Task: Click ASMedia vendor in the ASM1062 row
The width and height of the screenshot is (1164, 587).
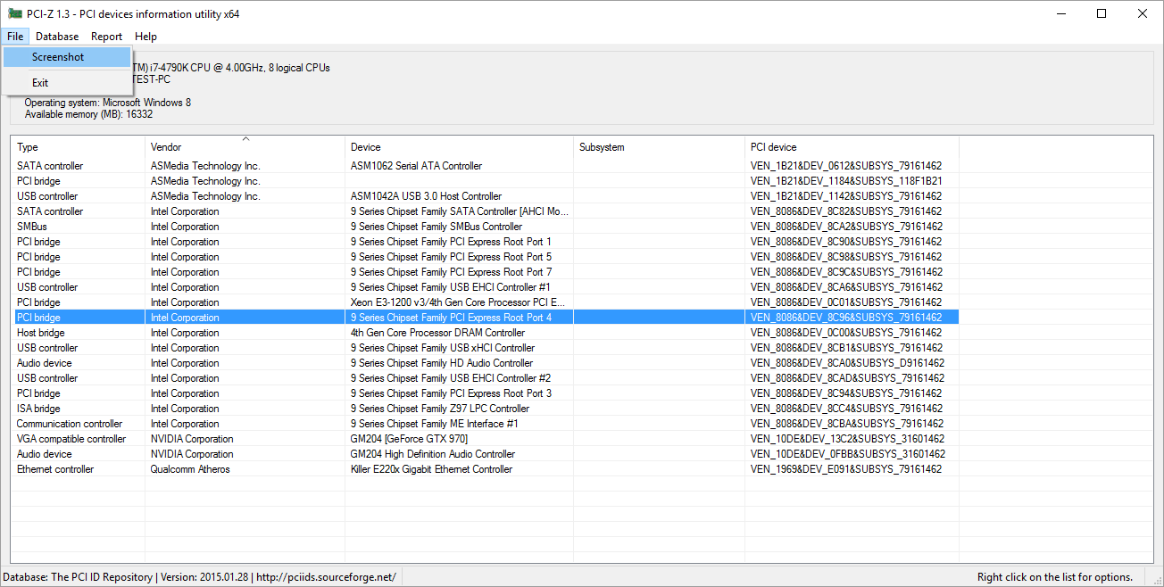Action: click(205, 166)
